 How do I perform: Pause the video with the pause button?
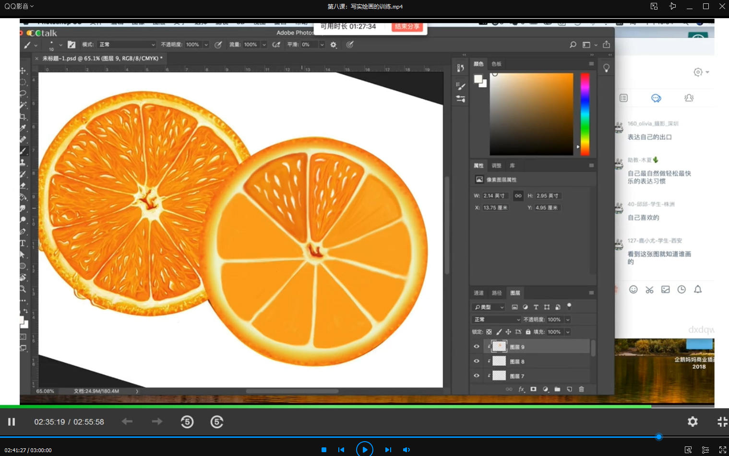[12, 422]
